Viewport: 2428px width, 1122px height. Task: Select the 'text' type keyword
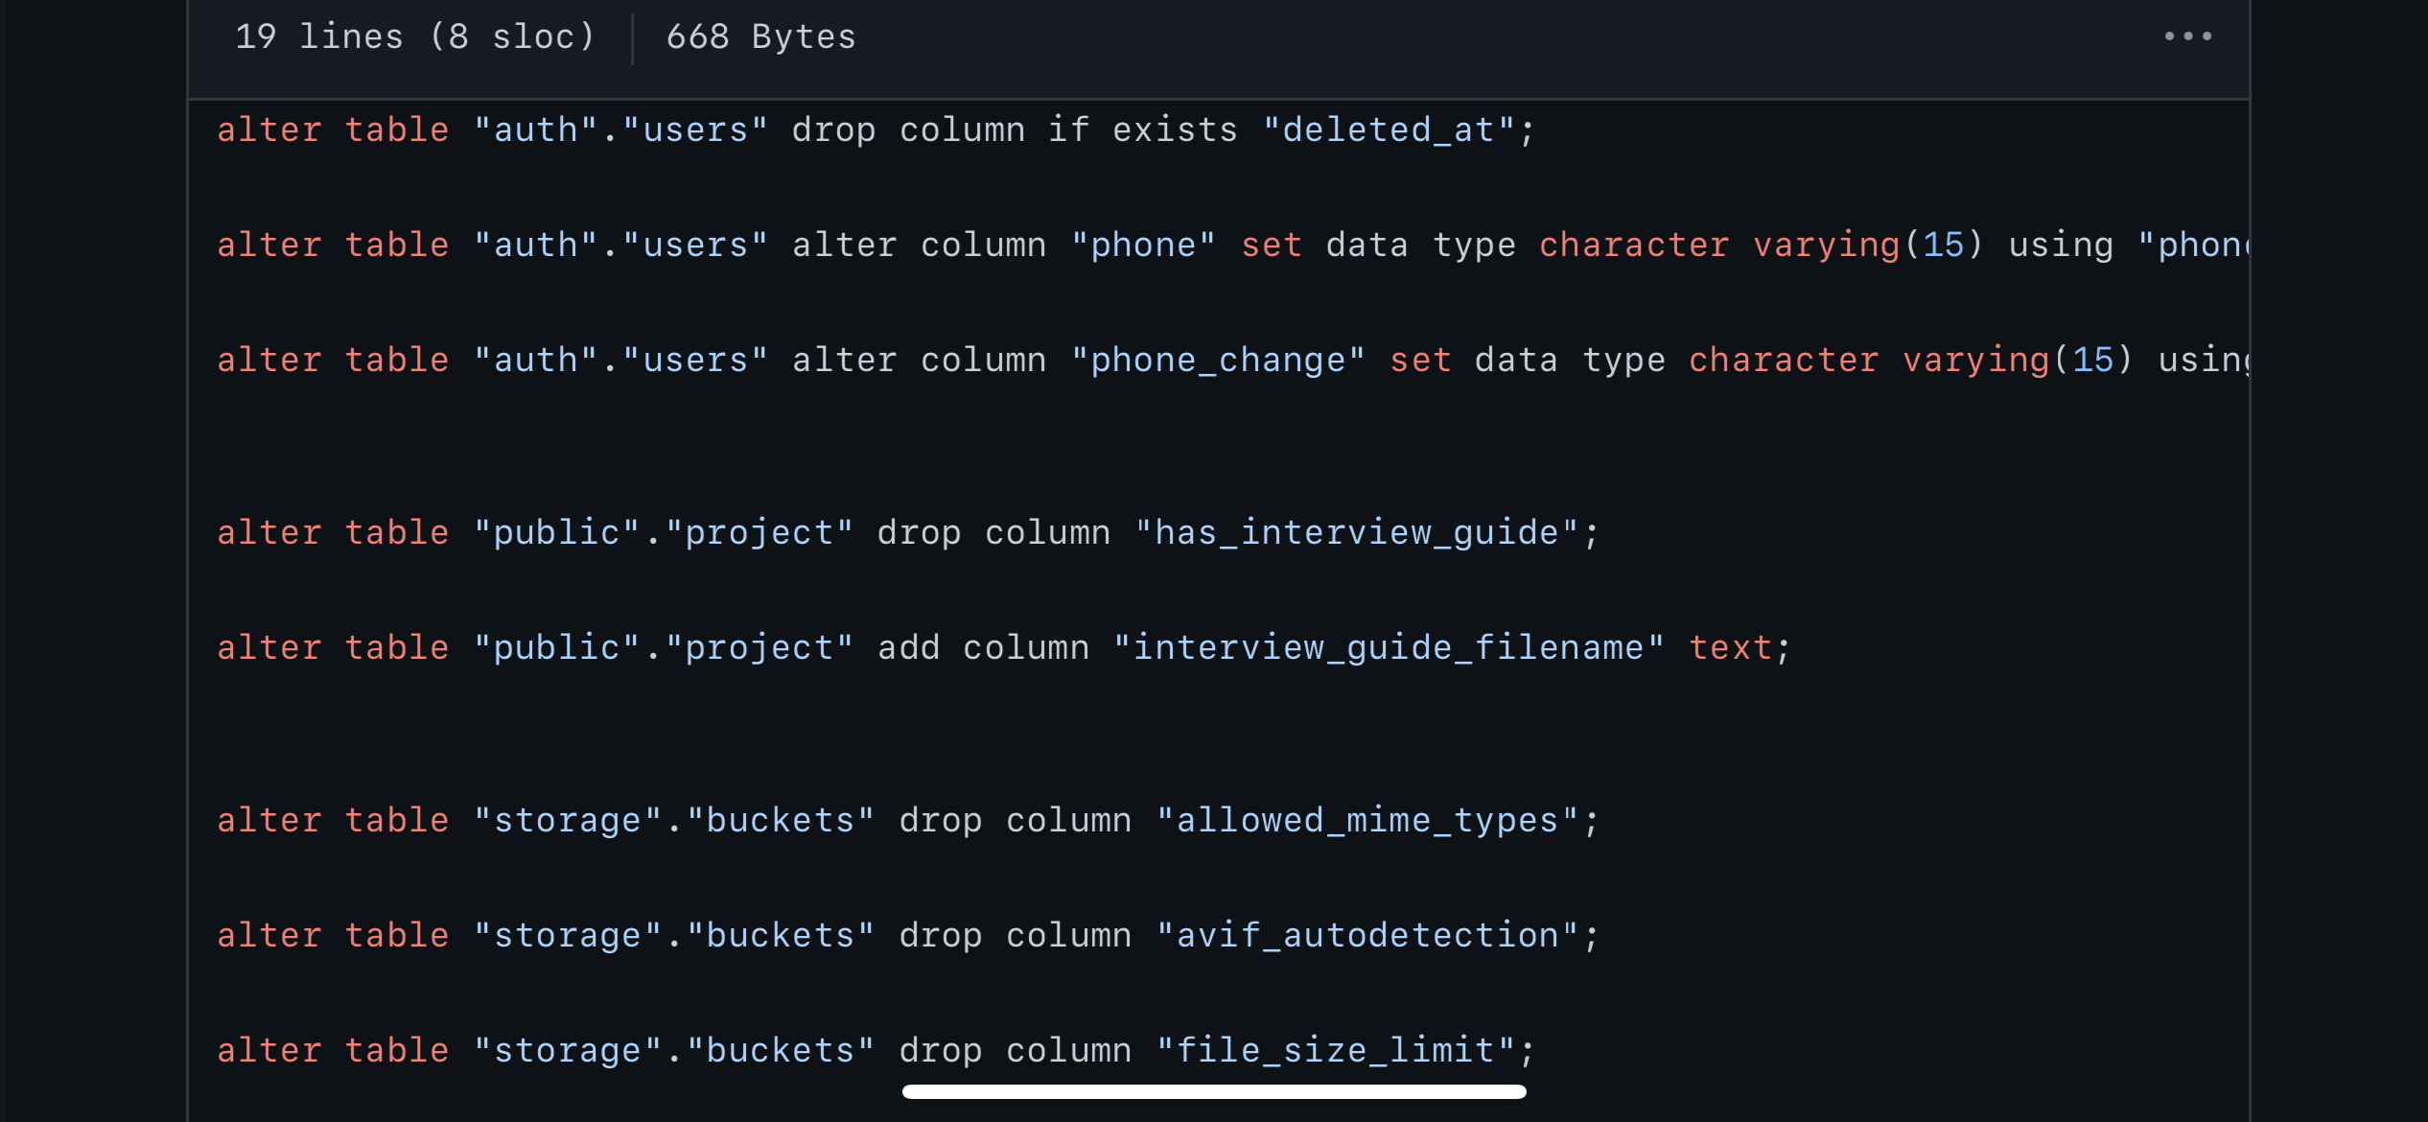point(1732,647)
